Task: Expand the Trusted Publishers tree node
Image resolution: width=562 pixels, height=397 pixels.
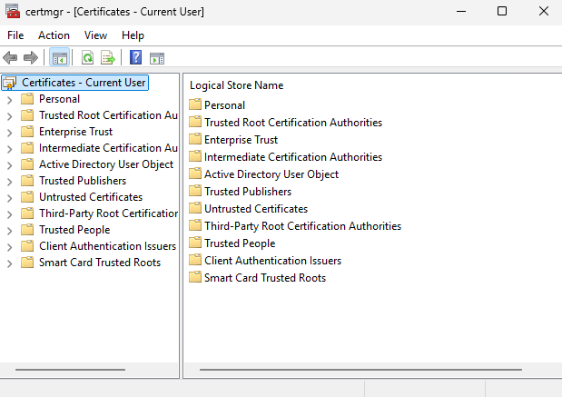Action: coord(10,182)
